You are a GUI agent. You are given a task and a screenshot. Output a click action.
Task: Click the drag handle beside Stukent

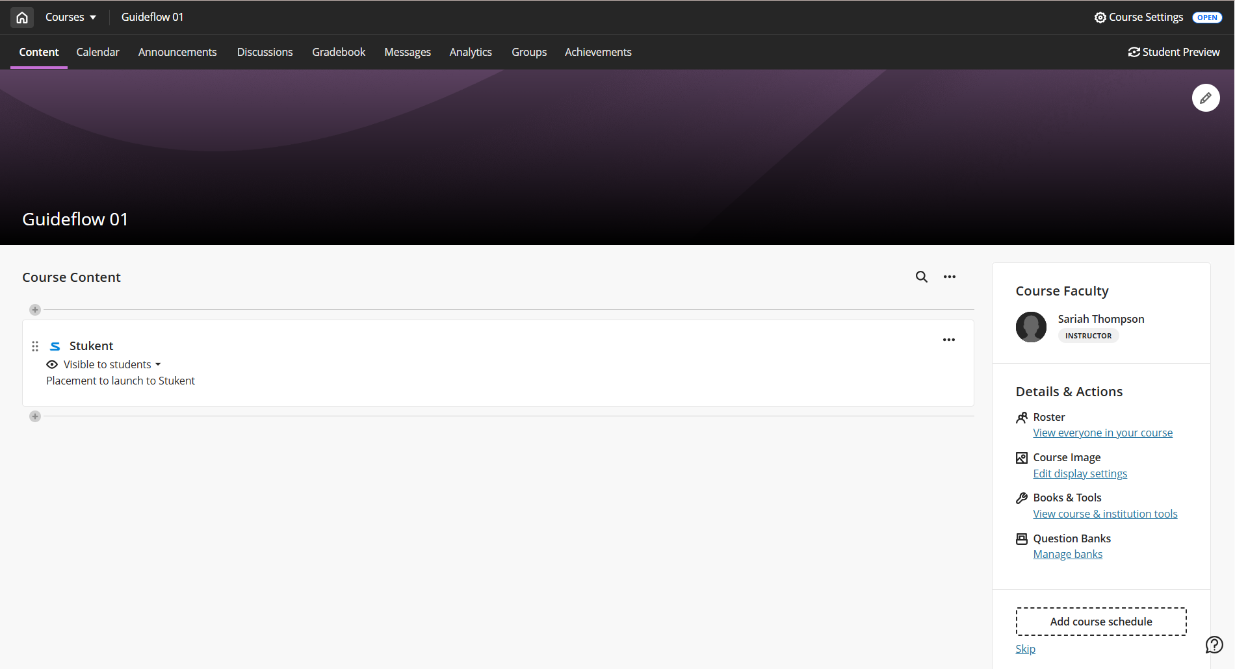point(35,346)
